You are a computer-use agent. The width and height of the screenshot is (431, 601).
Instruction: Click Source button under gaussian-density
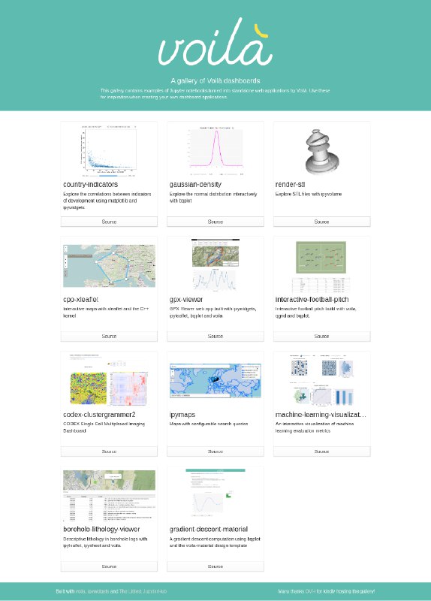click(215, 222)
